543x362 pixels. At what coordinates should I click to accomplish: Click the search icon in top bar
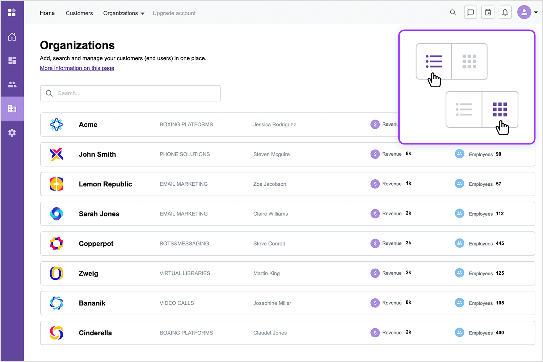point(453,12)
